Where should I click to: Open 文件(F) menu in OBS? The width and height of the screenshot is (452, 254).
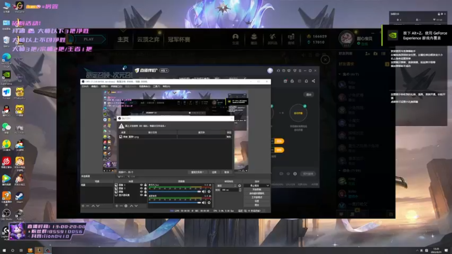coord(85,86)
